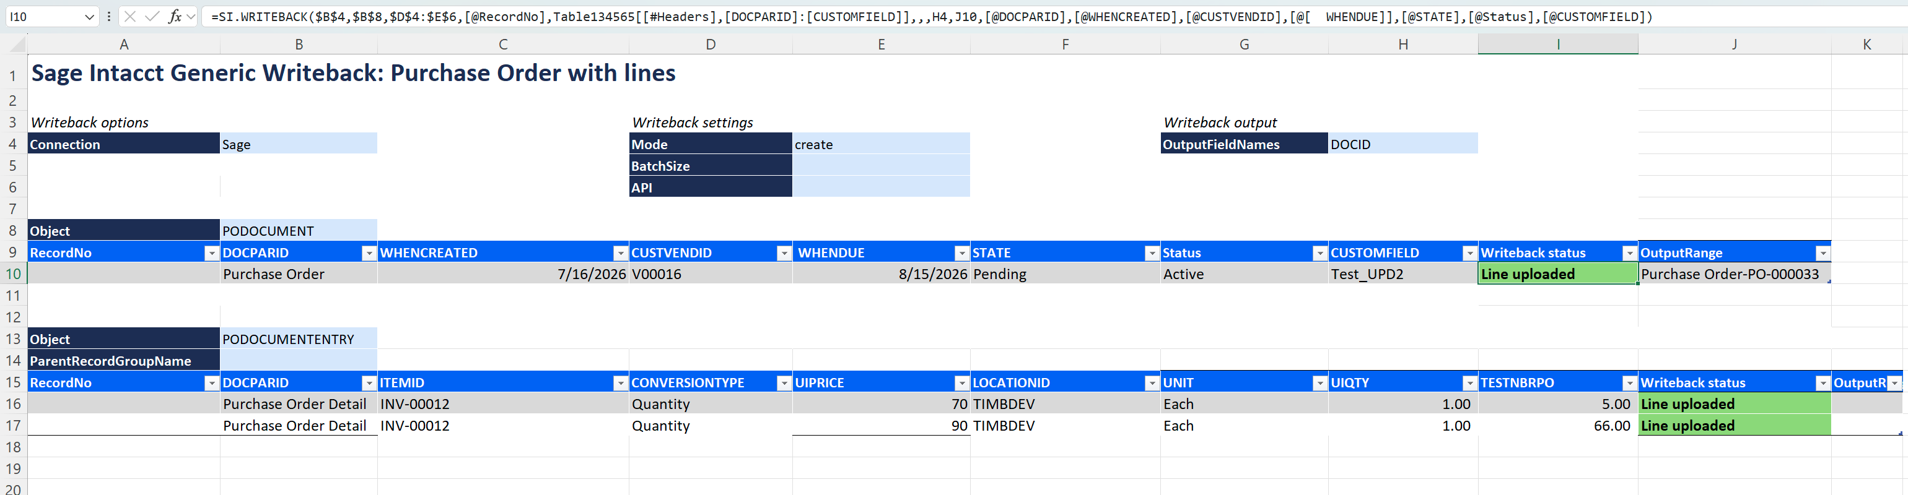Image resolution: width=1908 pixels, height=495 pixels.
Task: Click row 10 'Purchase Order' DOCPARID cell
Action: point(299,273)
